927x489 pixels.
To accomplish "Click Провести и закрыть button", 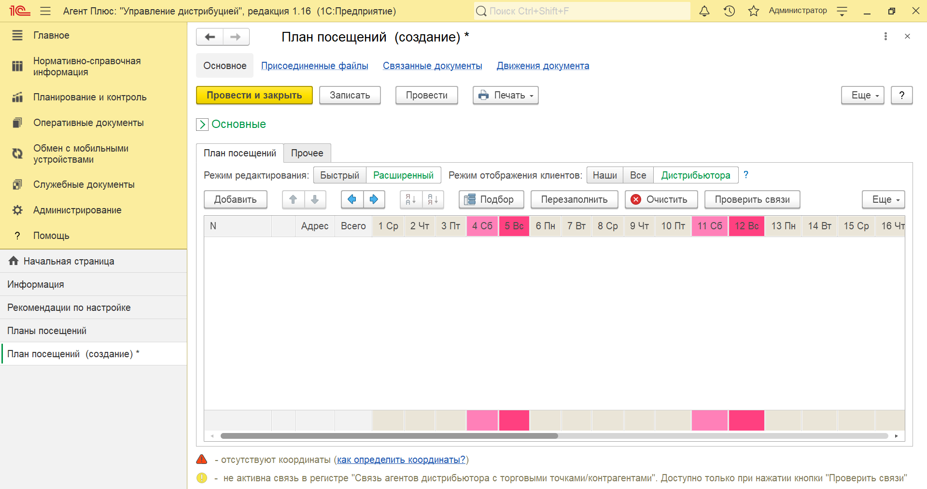I will click(254, 95).
